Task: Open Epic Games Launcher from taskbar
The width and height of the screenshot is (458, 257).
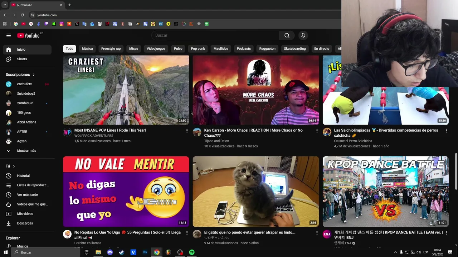Action: (x=86, y=252)
